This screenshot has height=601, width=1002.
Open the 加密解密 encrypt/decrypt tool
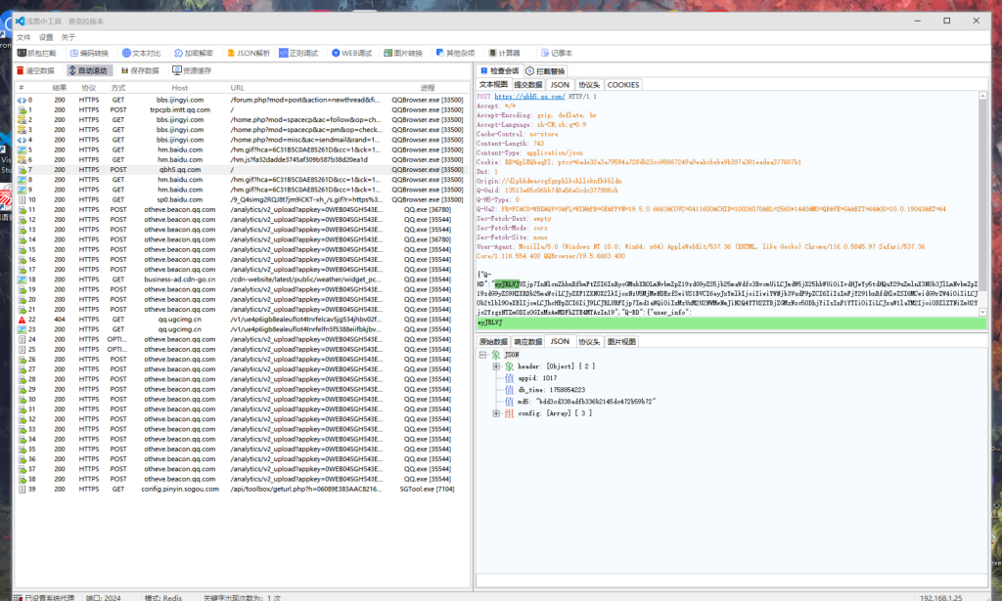[194, 53]
